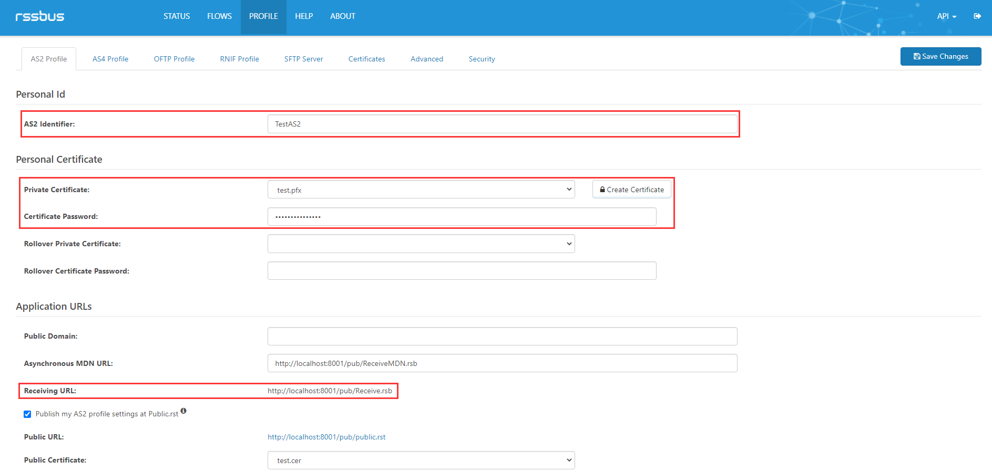The width and height of the screenshot is (992, 472).
Task: Click the logout icon in header
Action: pyautogui.click(x=977, y=16)
